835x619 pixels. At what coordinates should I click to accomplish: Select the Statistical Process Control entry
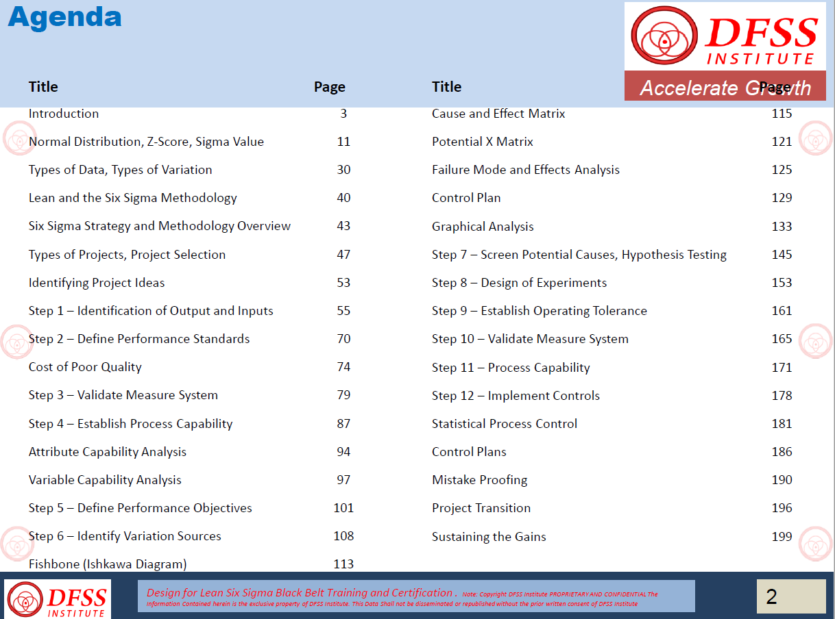[505, 424]
